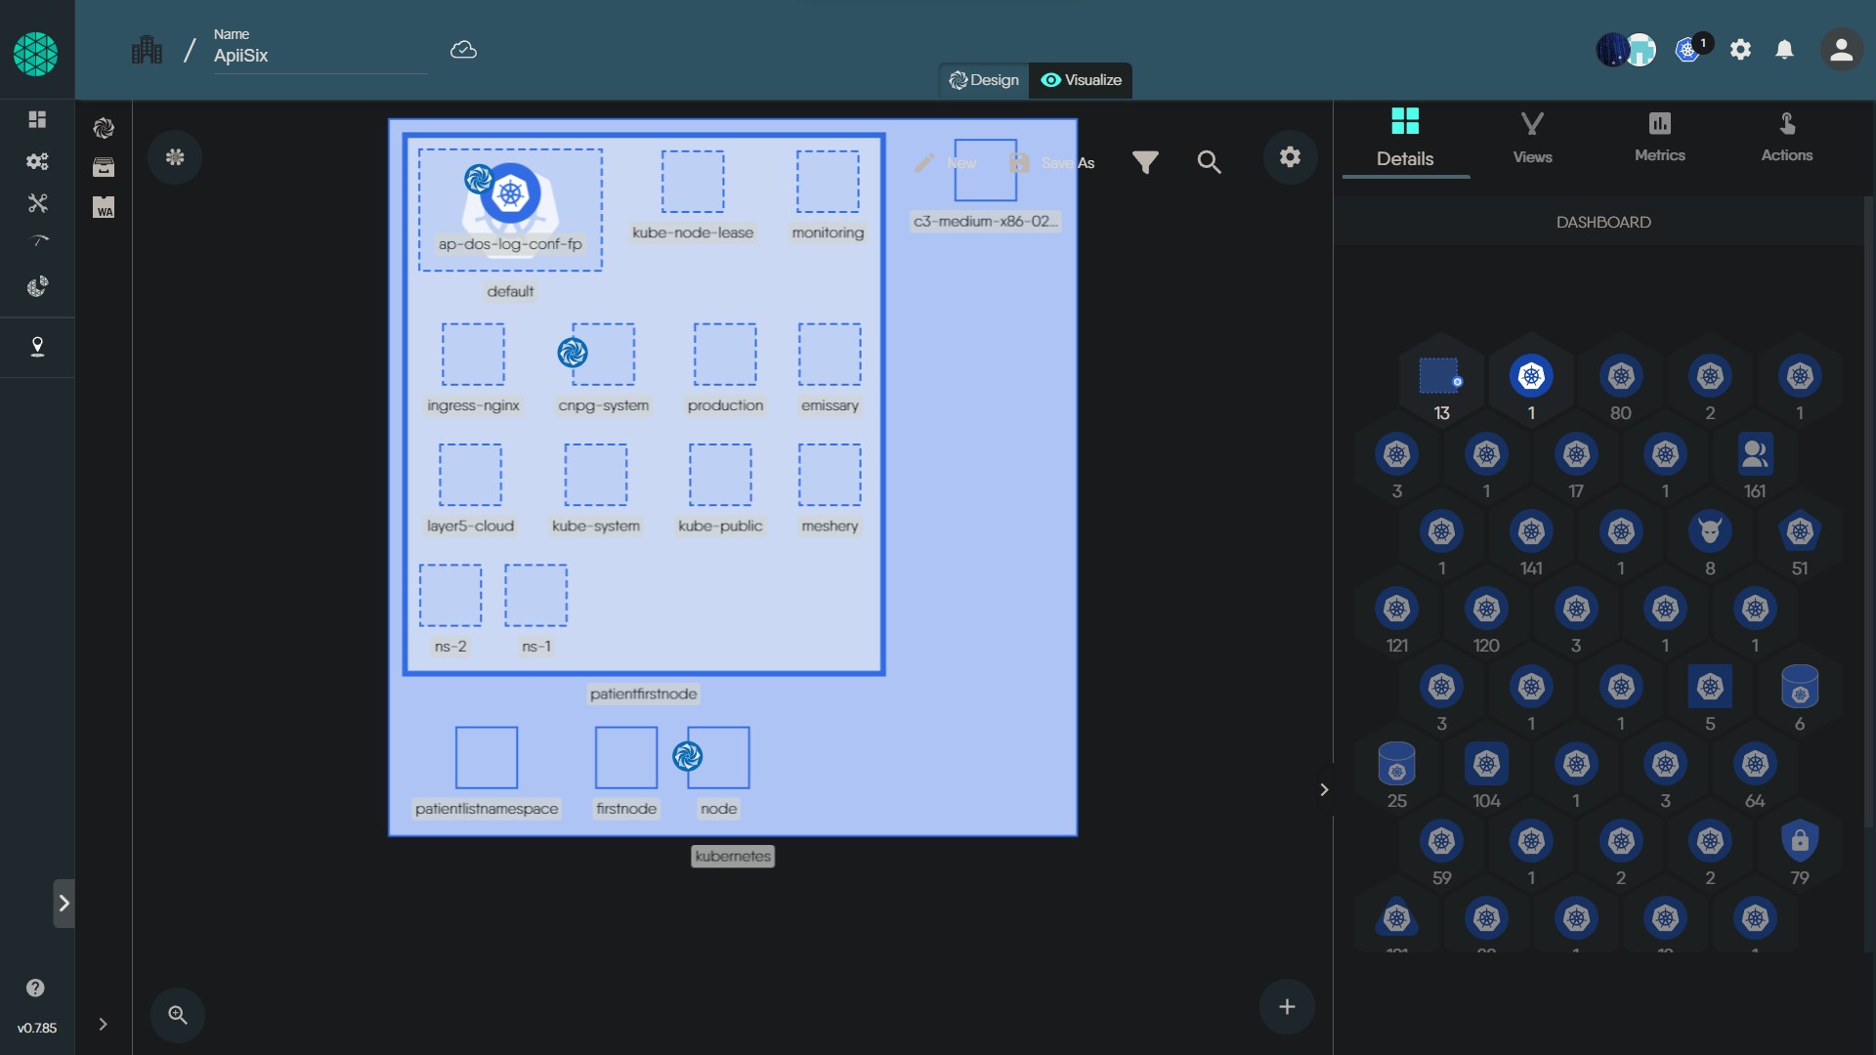Select the Actions tab
Viewport: 1876px width, 1055px height.
point(1786,138)
